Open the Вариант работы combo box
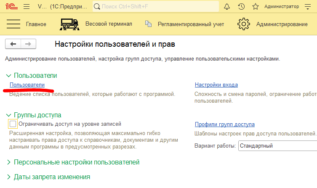 click(x=277, y=146)
